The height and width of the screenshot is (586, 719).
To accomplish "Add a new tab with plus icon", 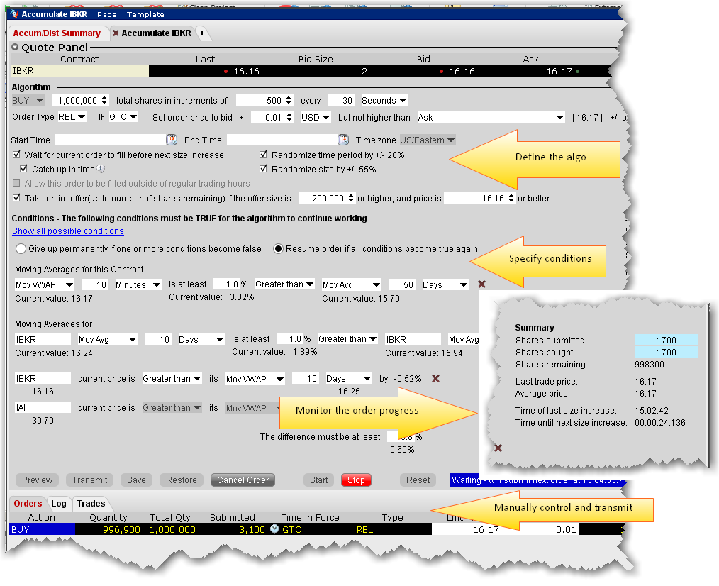I will coord(201,33).
